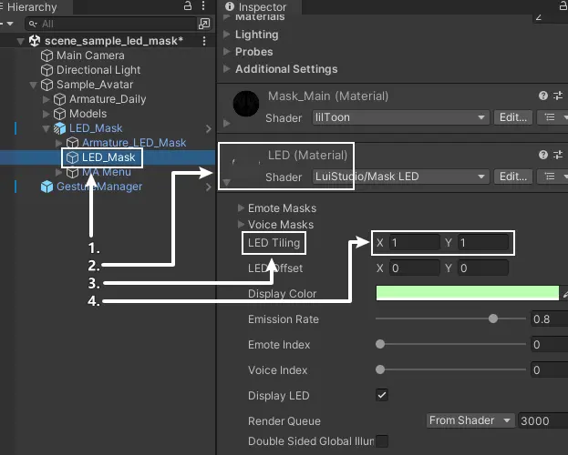The height and width of the screenshot is (455, 568).
Task: Collapse the LED_Mask prefab node
Action: tap(46, 128)
